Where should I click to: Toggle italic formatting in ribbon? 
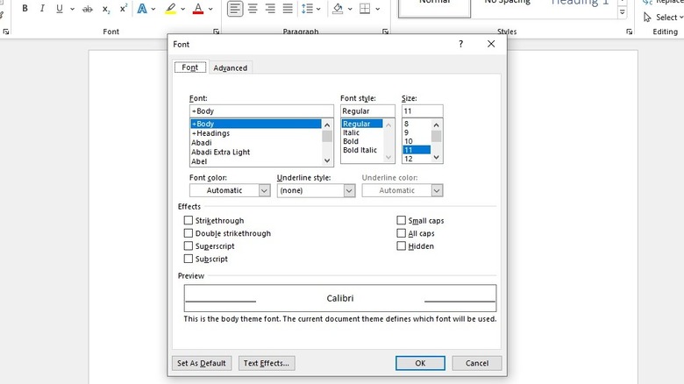pyautogui.click(x=42, y=9)
